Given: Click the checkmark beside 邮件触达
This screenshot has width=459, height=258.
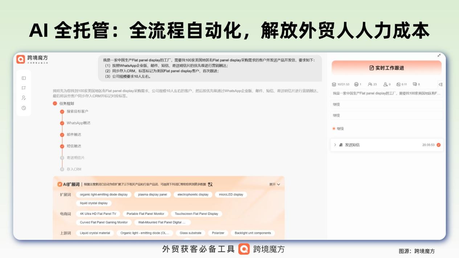Looking at the screenshot, I should [x=62, y=135].
